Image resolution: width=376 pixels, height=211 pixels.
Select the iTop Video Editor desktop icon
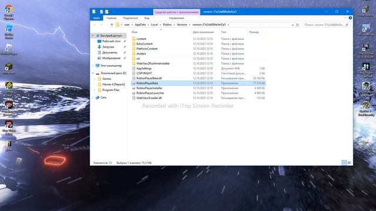tap(9, 128)
